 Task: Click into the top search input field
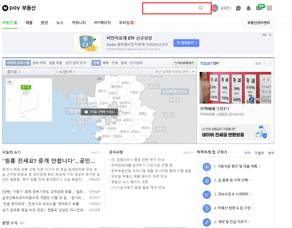pyautogui.click(x=172, y=8)
